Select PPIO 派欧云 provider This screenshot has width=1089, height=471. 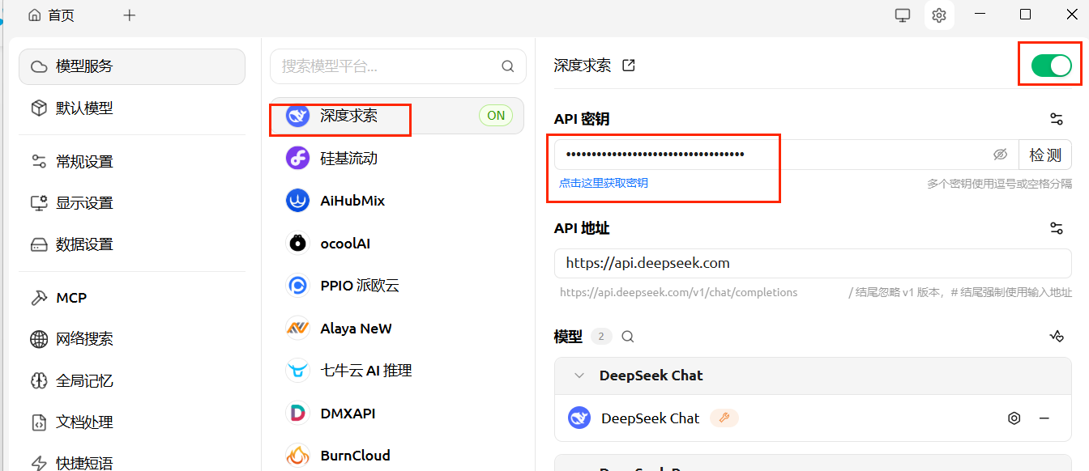pos(397,286)
